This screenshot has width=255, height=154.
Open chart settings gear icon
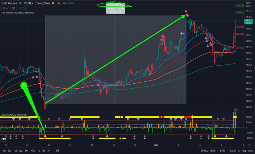click(249, 145)
